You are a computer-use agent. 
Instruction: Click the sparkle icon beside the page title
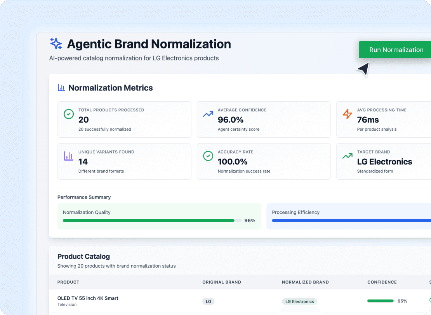pos(56,44)
